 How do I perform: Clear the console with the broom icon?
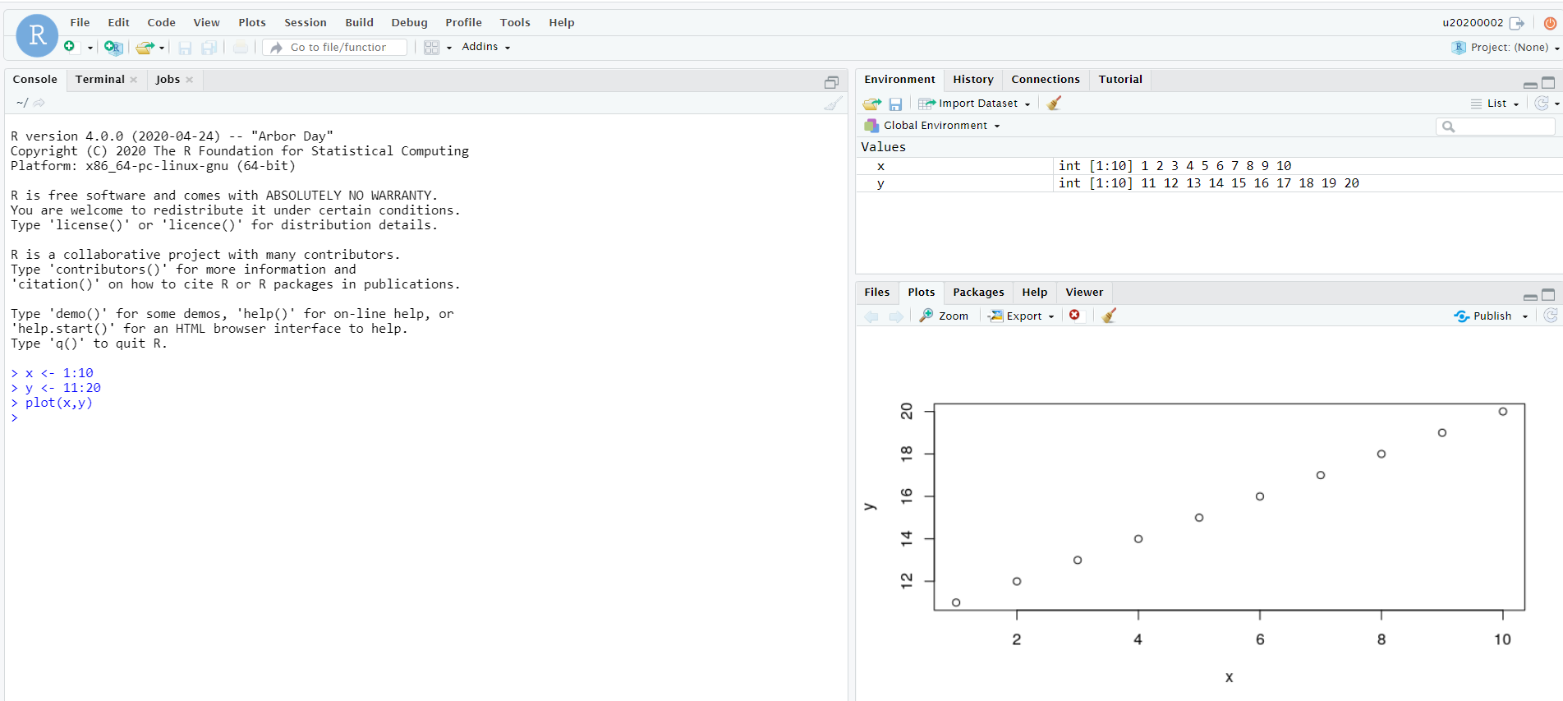pyautogui.click(x=833, y=104)
